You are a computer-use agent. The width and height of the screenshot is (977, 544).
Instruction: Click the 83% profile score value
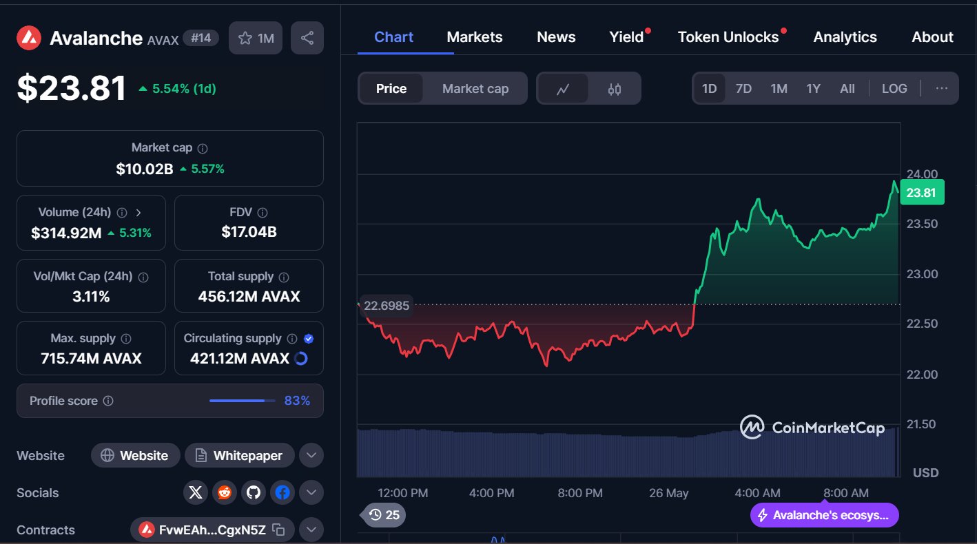coord(297,401)
